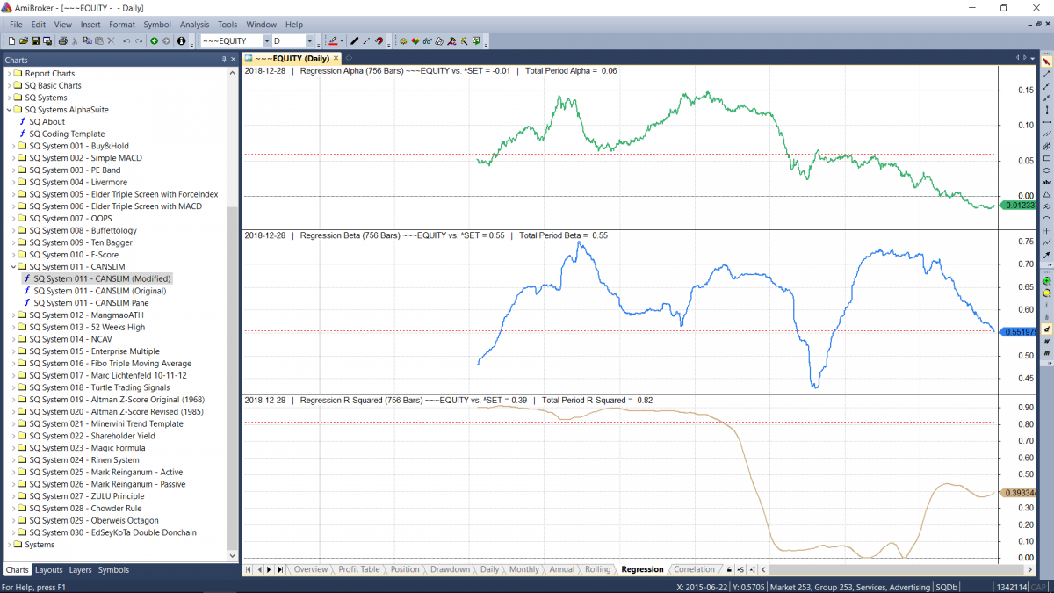This screenshot has width=1054, height=593.
Task: Click the green Zoom In icon
Action: 1047,280
